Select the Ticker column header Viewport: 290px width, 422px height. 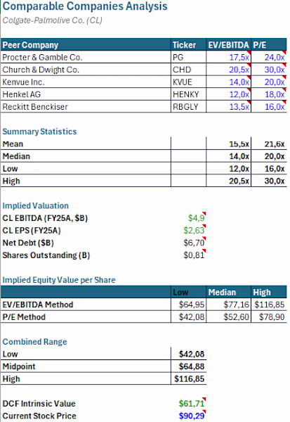(188, 45)
